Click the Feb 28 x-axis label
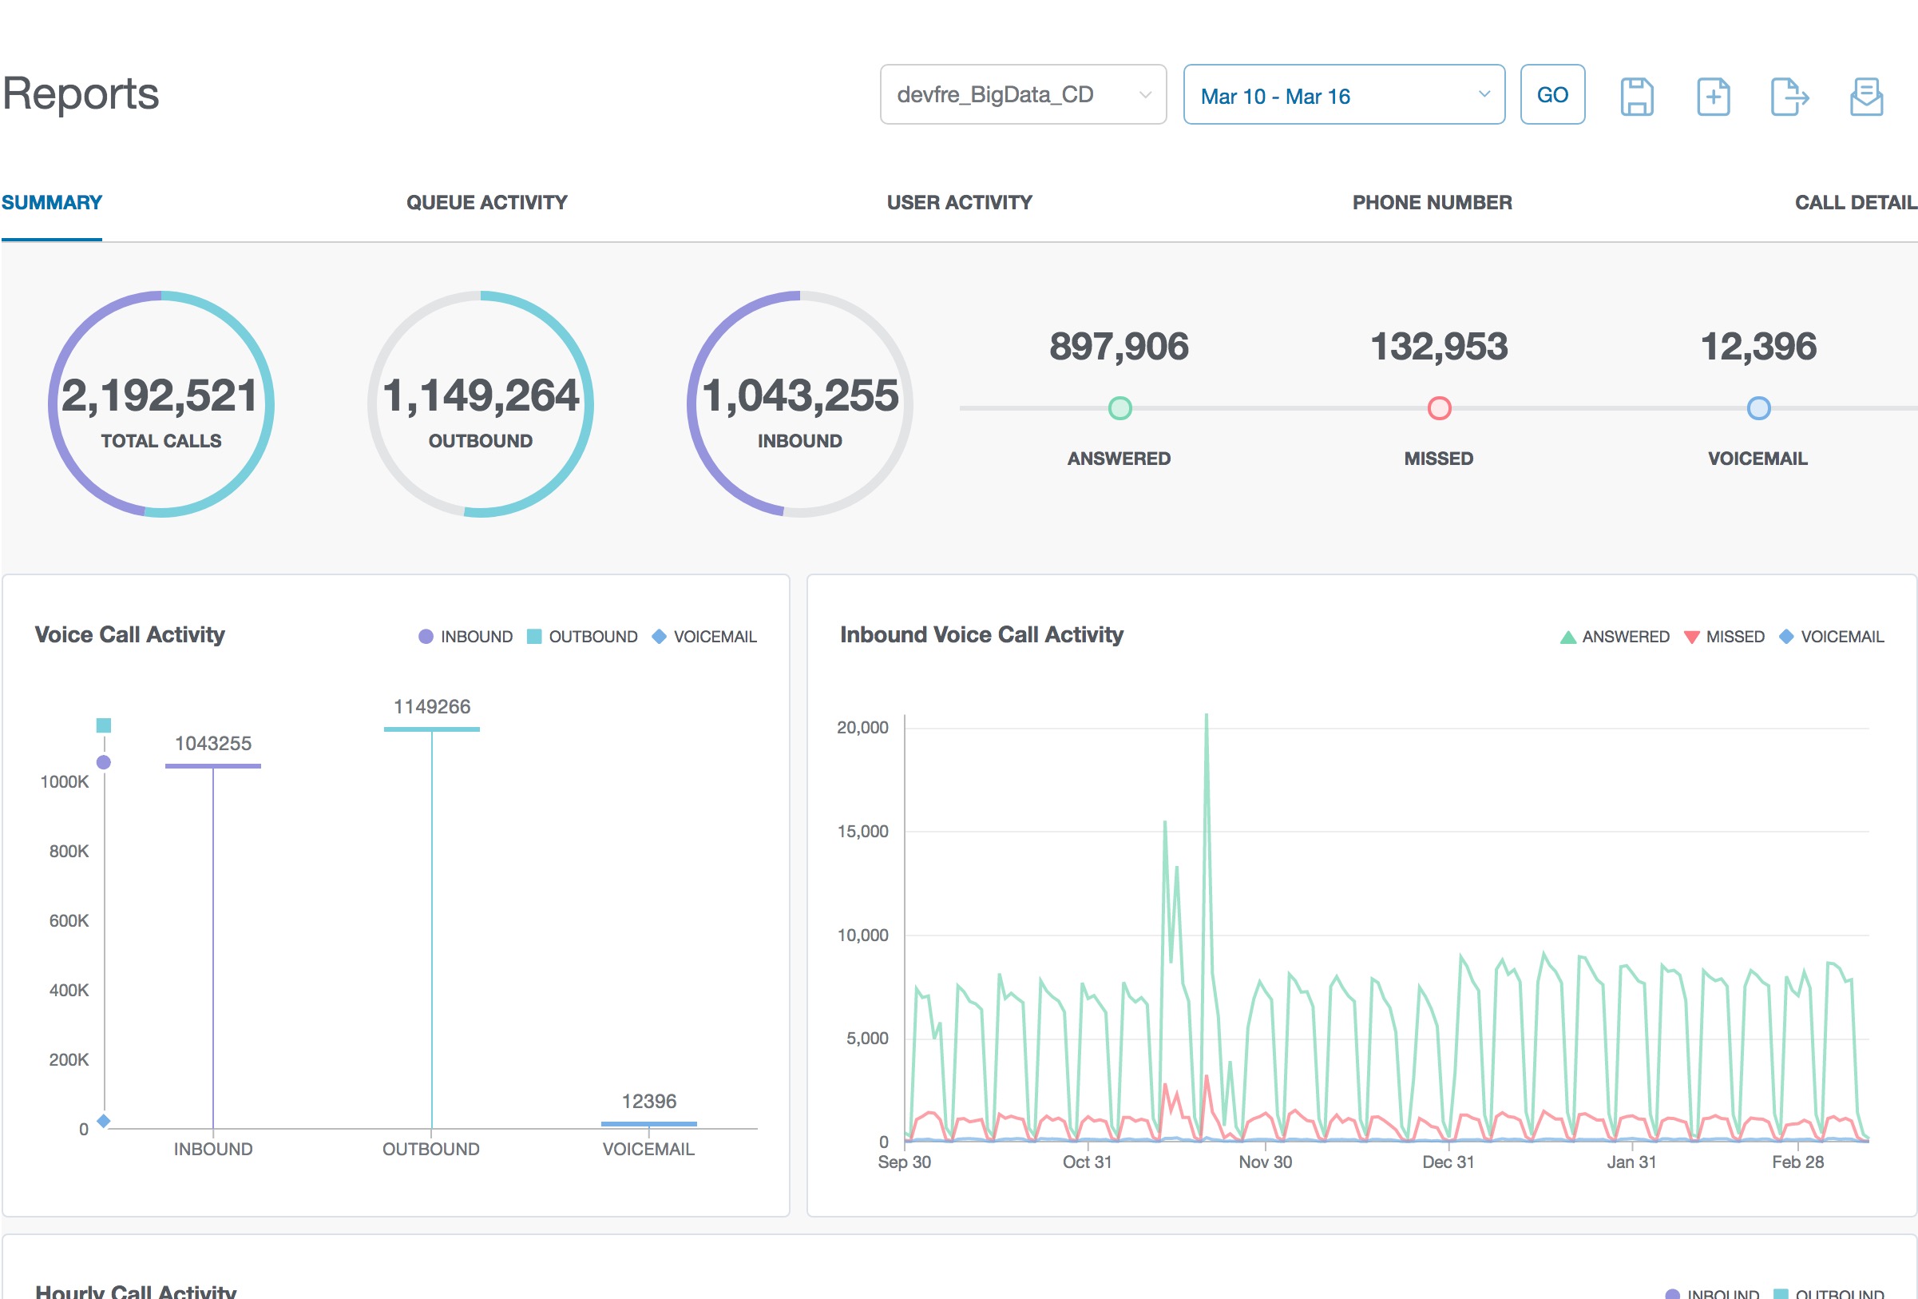The image size is (1918, 1299). click(1797, 1162)
